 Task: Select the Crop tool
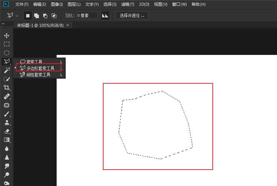[x=7, y=87]
